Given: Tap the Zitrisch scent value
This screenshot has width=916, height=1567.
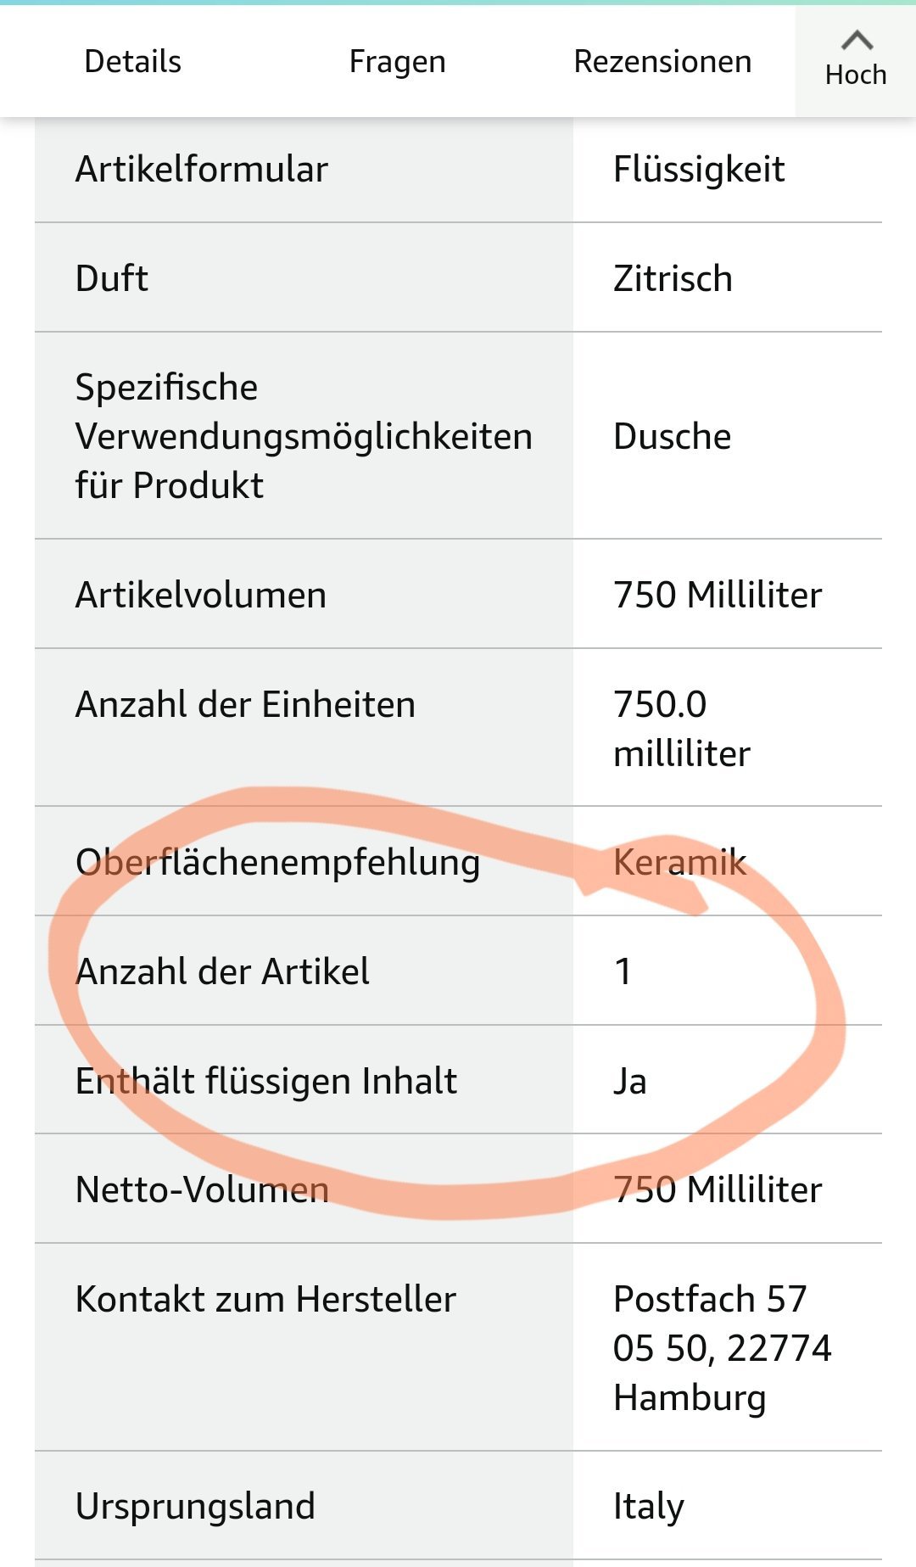Looking at the screenshot, I should pos(673,279).
